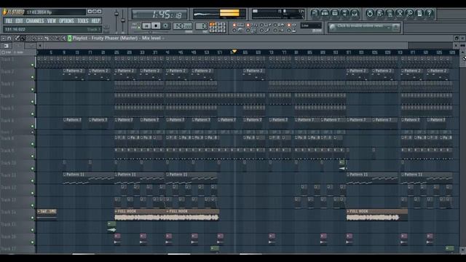Open the step sequencer shortcut icon
466x262 pixels.
325,13
